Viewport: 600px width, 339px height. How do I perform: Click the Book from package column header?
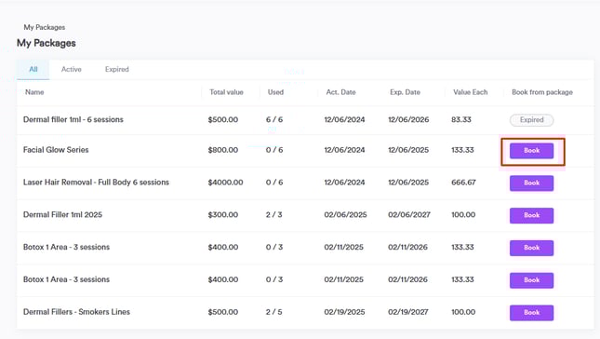coord(542,92)
